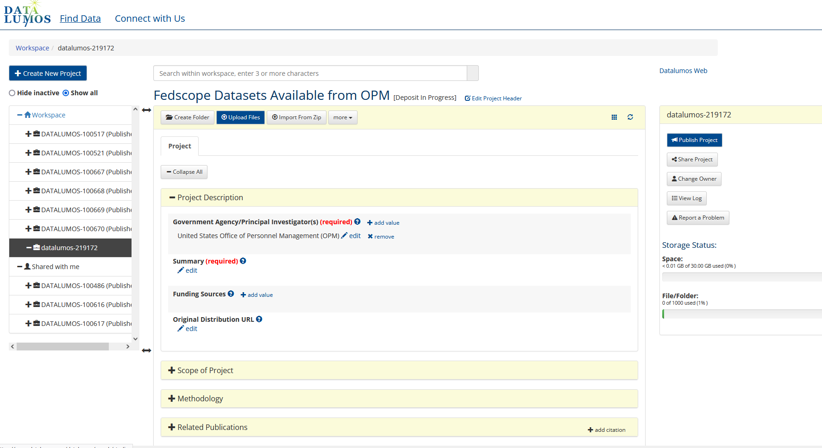The height and width of the screenshot is (448, 822).
Task: Remove the OPM investigator value
Action: pyautogui.click(x=381, y=237)
